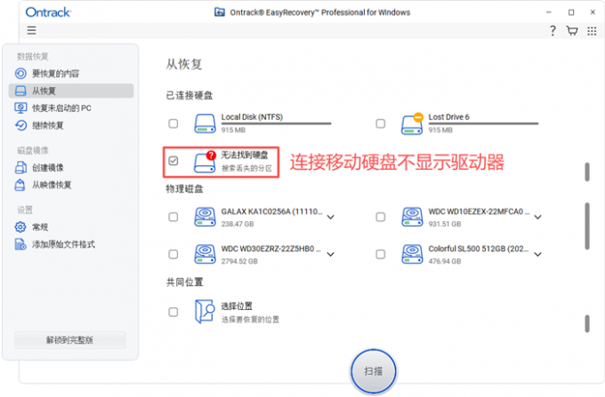Check the WDC WD10EZEX checkbox
The height and width of the screenshot is (397, 605).
(381, 218)
